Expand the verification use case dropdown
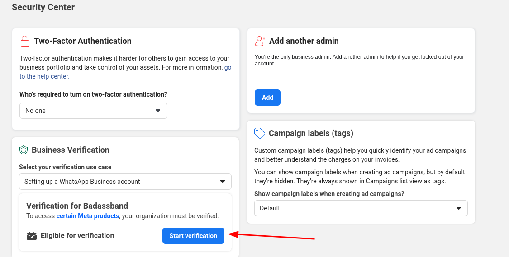 125,182
